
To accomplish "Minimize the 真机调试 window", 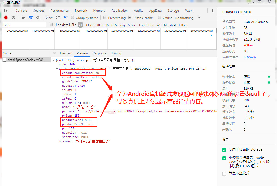I will click(x=252, y=2).
